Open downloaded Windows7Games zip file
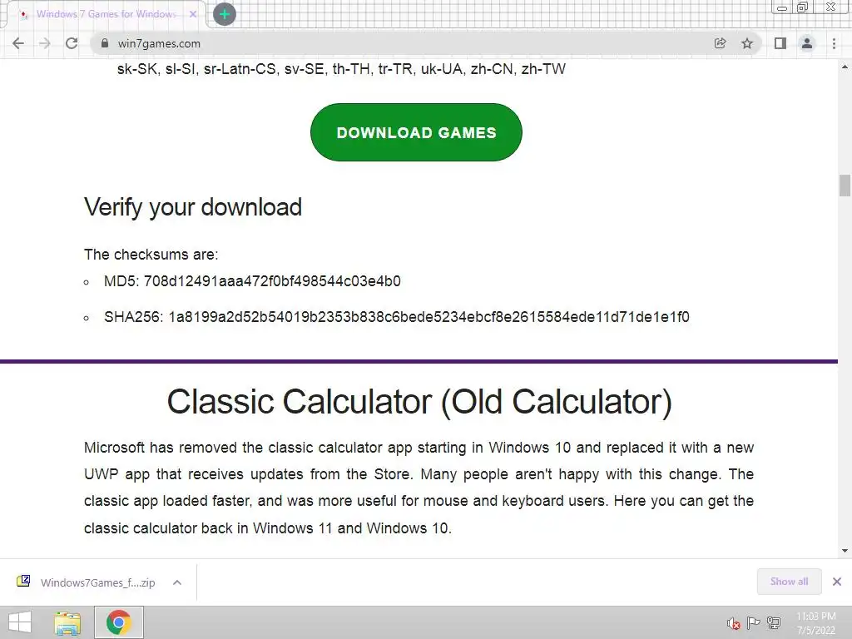The width and height of the screenshot is (852, 639). click(97, 582)
